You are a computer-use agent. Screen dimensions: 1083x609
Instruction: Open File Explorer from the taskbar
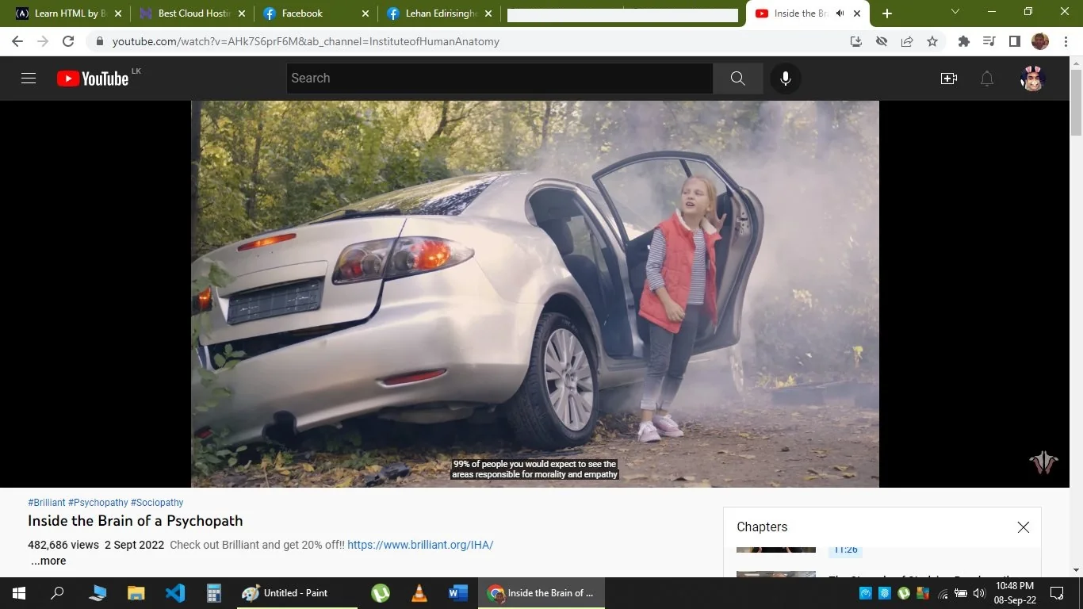(x=136, y=593)
